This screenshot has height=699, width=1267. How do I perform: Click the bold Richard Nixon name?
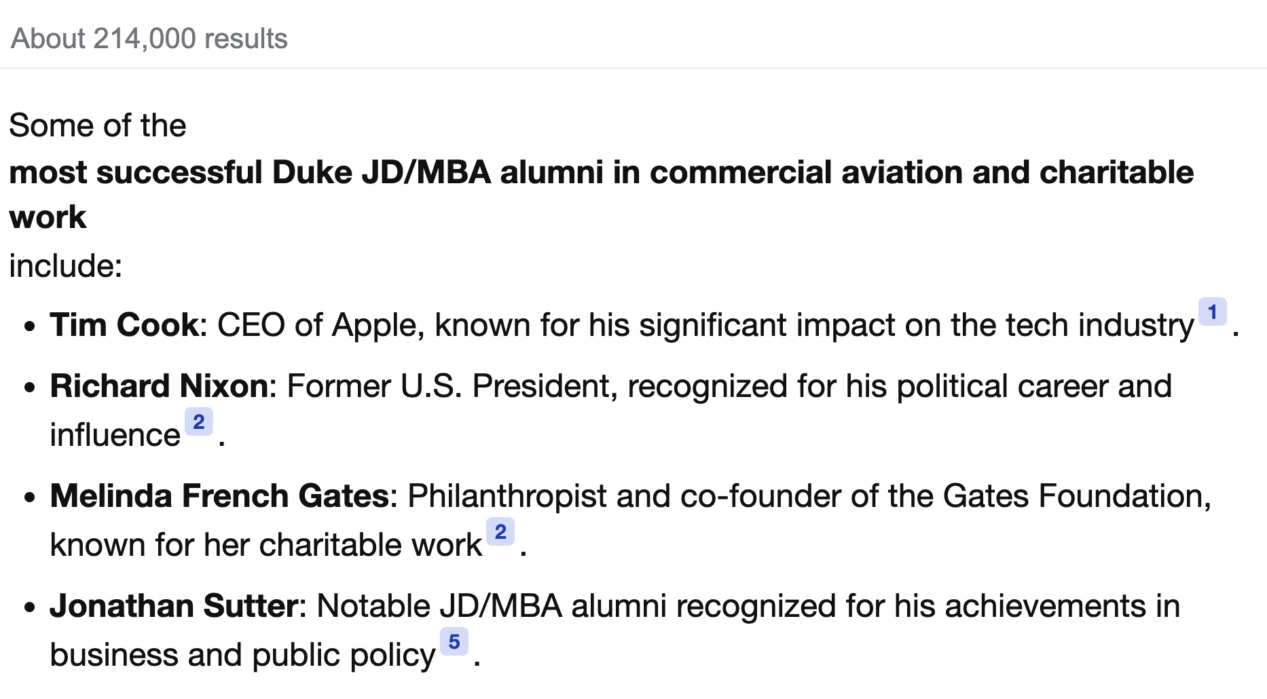click(160, 386)
